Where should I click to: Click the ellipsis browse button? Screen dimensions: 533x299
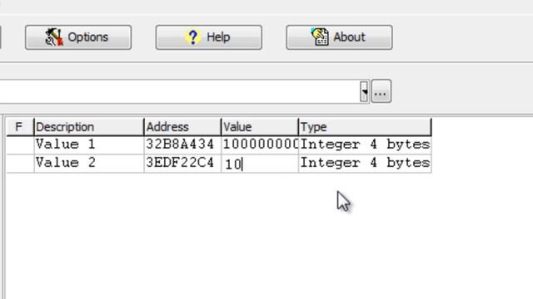(381, 91)
